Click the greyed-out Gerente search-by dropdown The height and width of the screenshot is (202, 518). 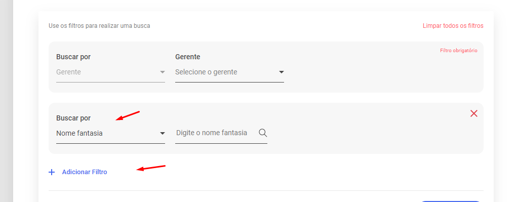111,72
